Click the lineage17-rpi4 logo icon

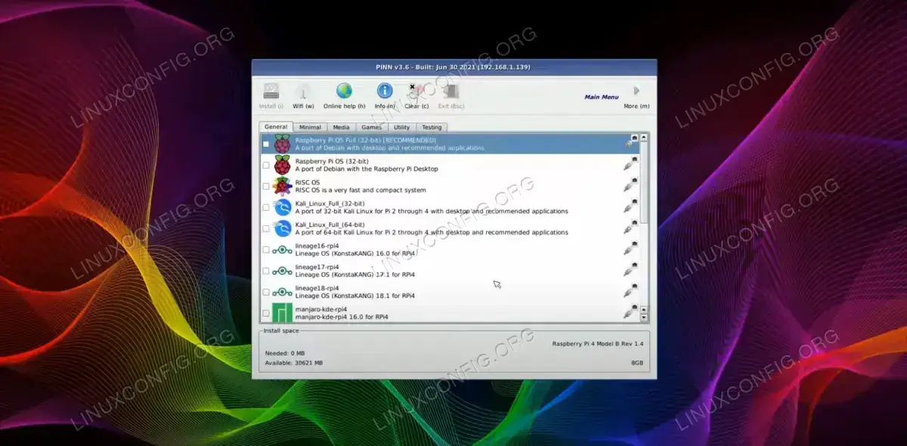pyautogui.click(x=283, y=271)
